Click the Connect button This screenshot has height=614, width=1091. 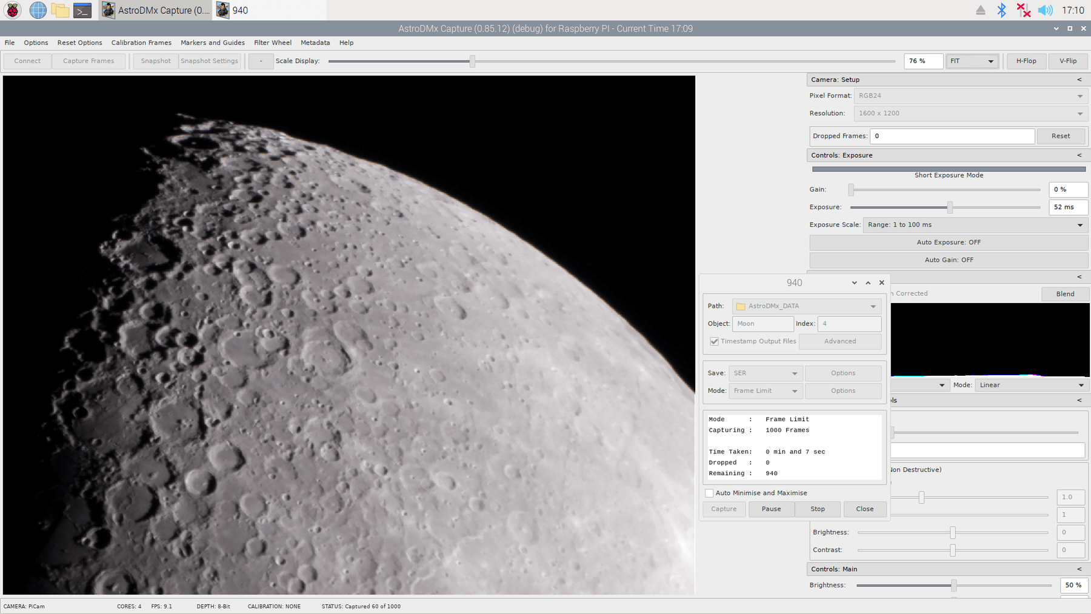(x=27, y=61)
